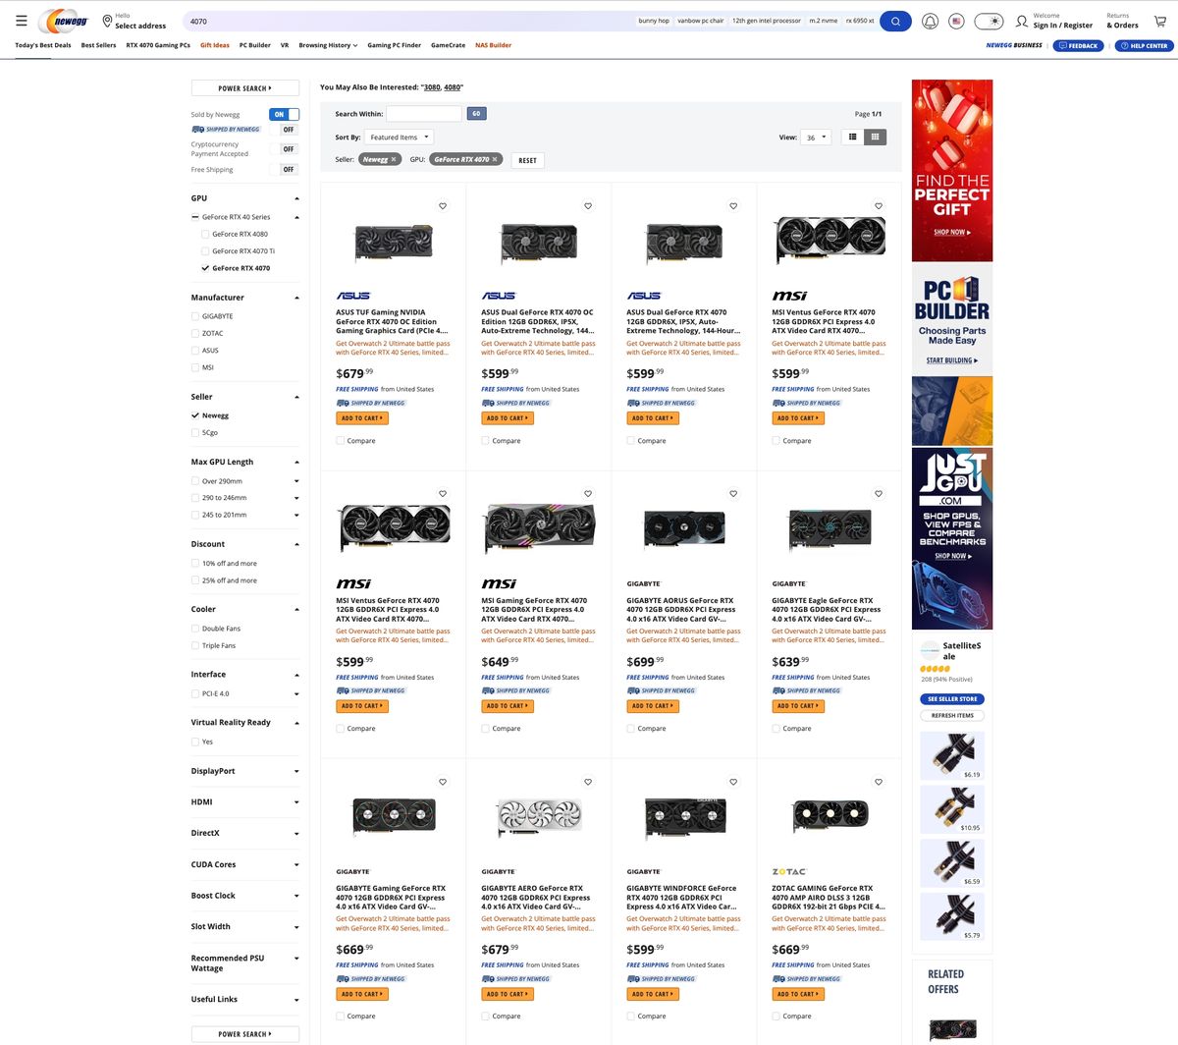Wishlist heart on GIGABYTE AORUS card
The height and width of the screenshot is (1045, 1178).
point(733,494)
